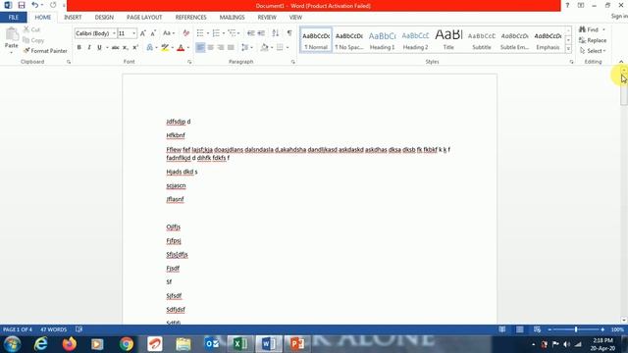
Task: Switch to the REVIEW tab
Action: [267, 18]
